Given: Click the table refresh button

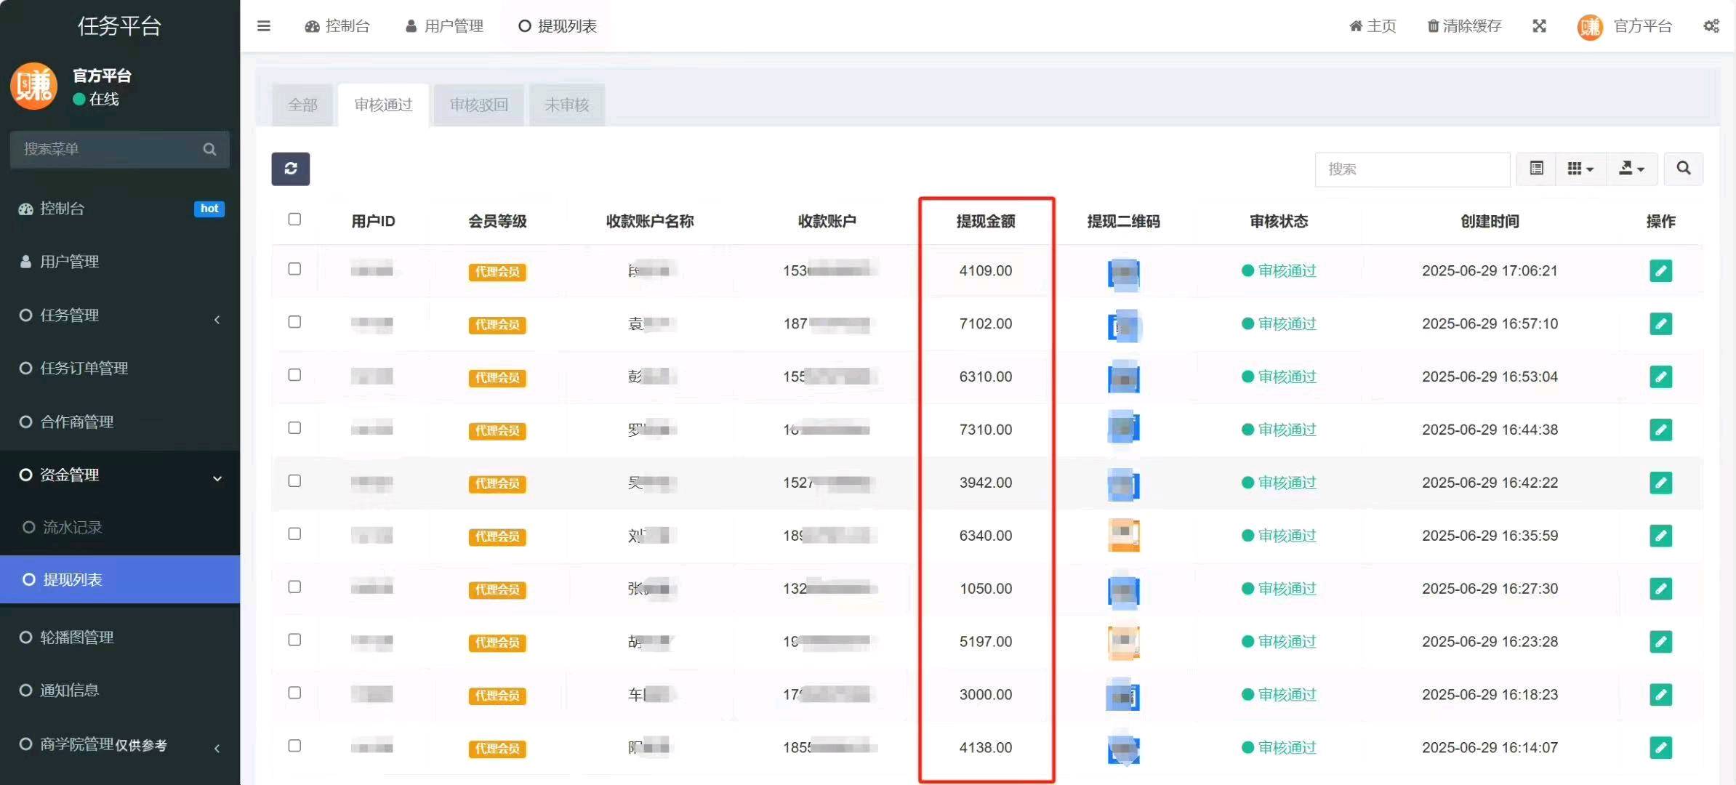Looking at the screenshot, I should (x=291, y=169).
